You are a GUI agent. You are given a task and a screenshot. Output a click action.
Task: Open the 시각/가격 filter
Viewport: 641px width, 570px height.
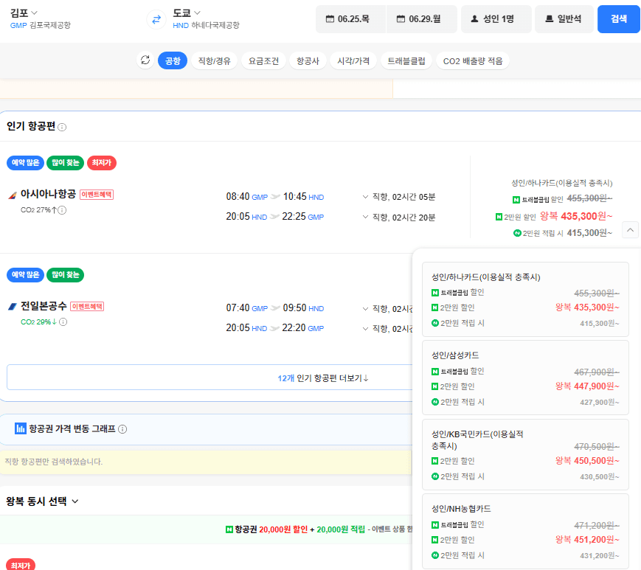click(x=353, y=60)
